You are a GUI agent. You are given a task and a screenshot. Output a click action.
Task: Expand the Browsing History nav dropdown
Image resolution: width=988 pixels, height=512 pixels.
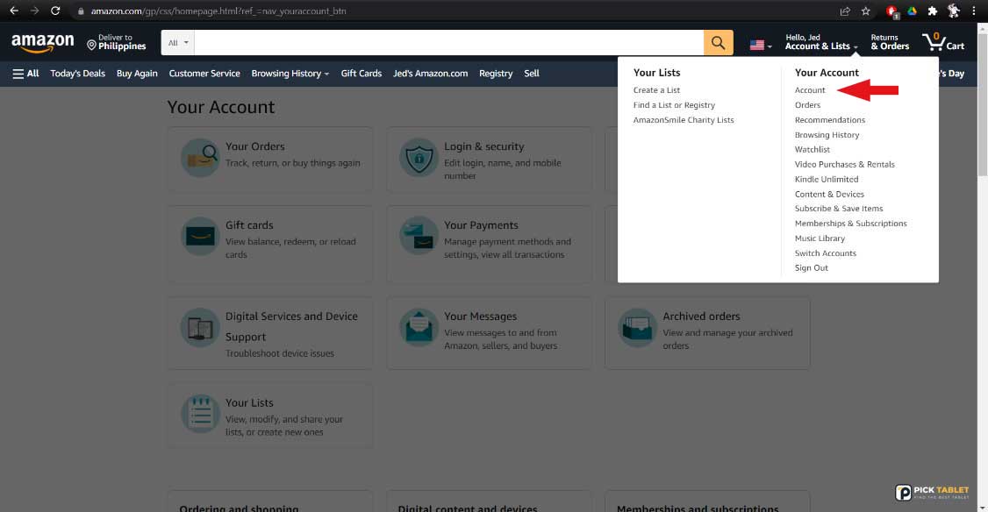coord(290,74)
